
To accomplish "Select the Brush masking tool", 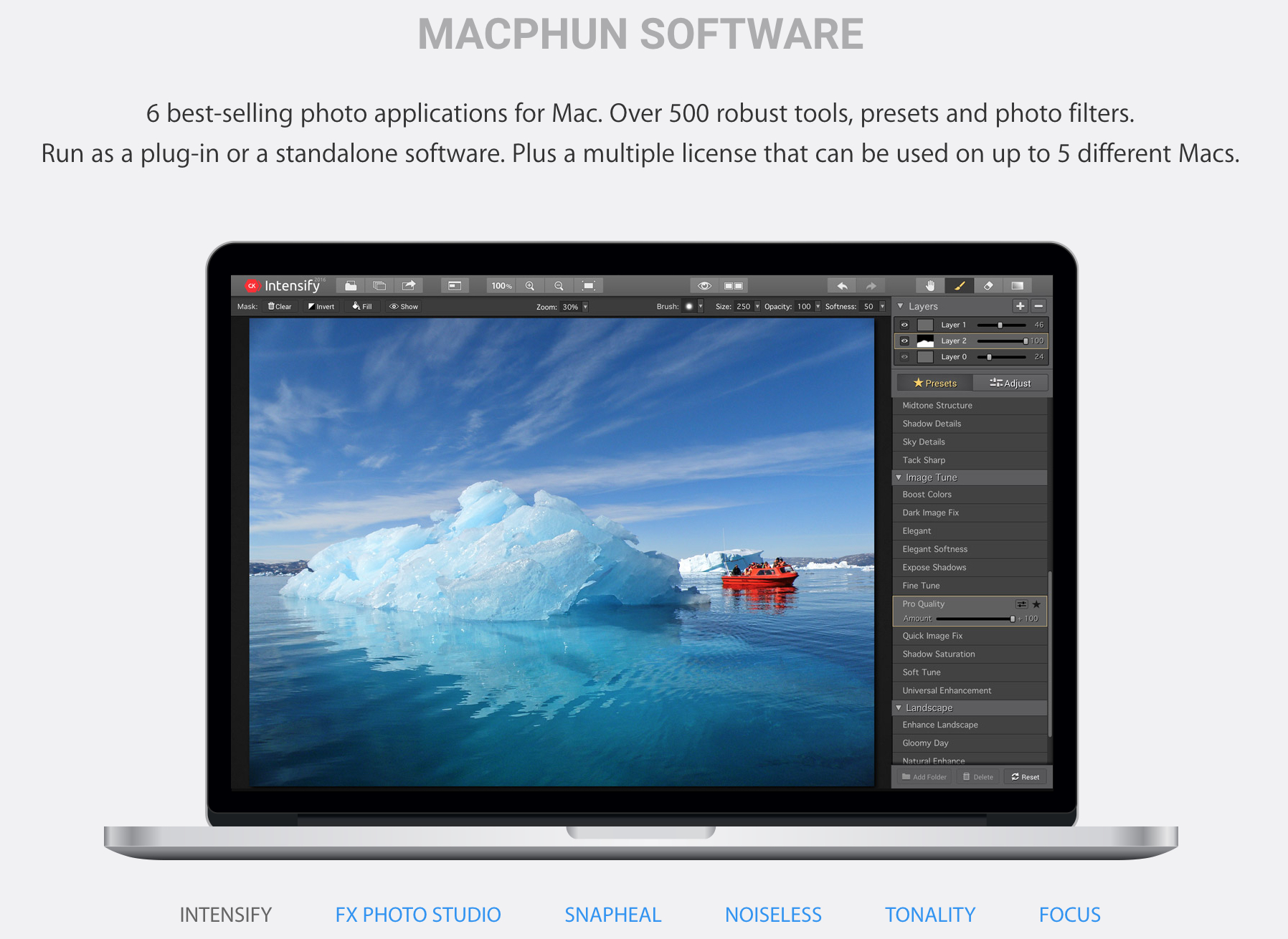I will point(960,285).
